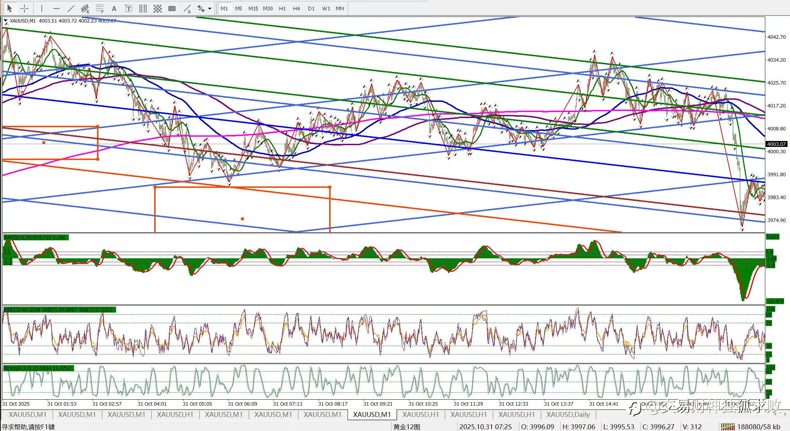Open the arrows tool dropdown arrow
790x431 pixels.
click(210, 8)
